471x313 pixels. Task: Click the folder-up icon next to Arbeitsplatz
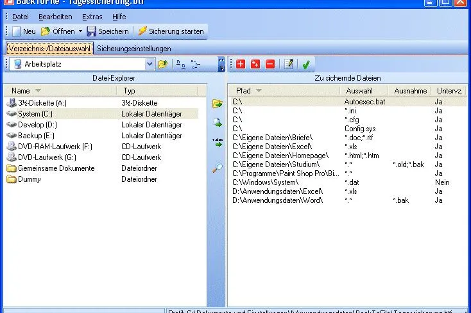tap(163, 64)
